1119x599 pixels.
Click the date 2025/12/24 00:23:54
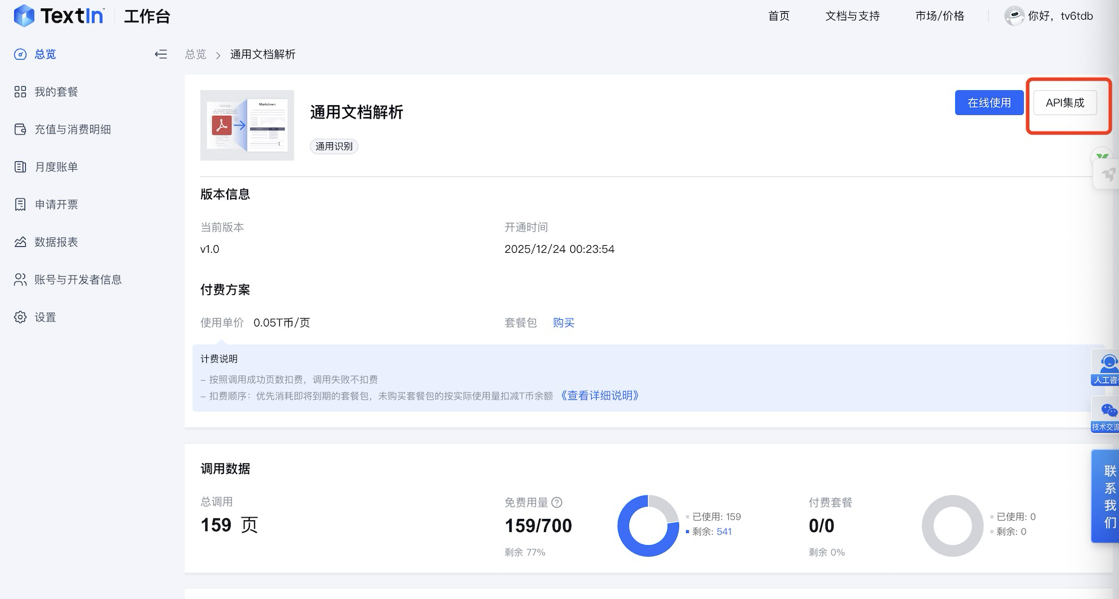coord(559,249)
